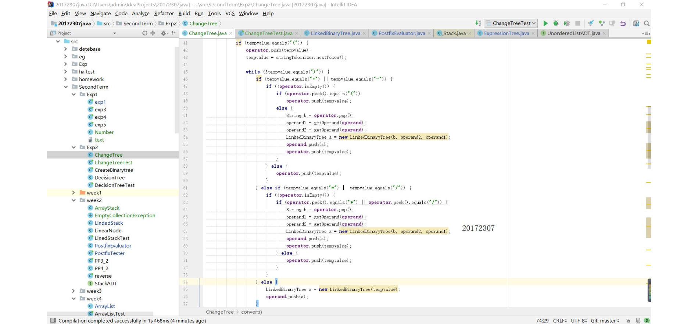
Task: Update project from VCS icon
Action: click(591, 23)
